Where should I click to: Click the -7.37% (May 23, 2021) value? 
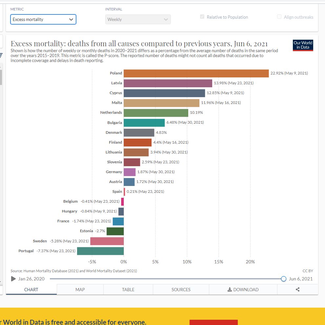[56, 251]
